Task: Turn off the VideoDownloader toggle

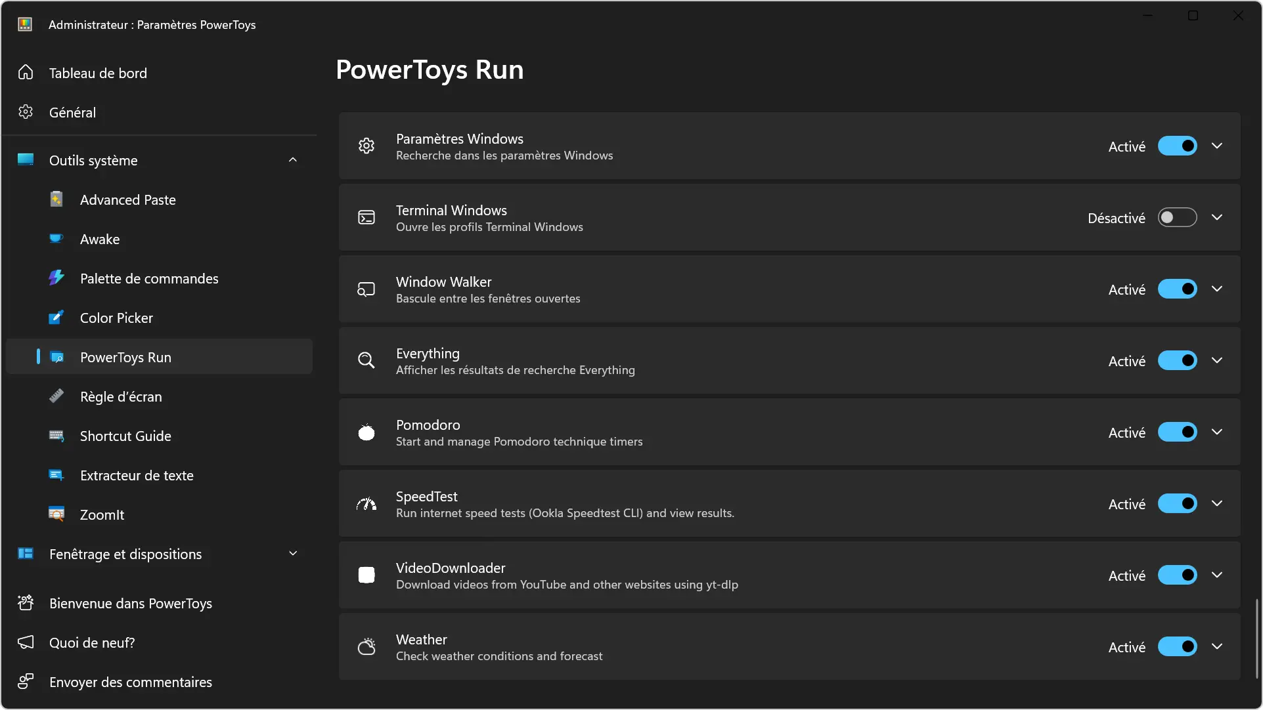Action: point(1177,575)
